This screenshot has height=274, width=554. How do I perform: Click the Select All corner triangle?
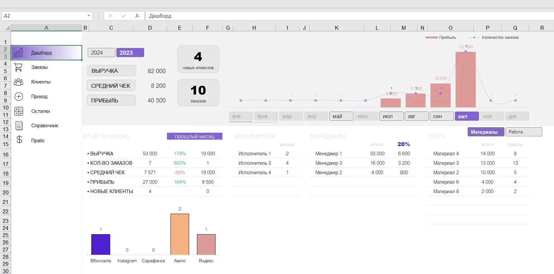(x=7, y=28)
